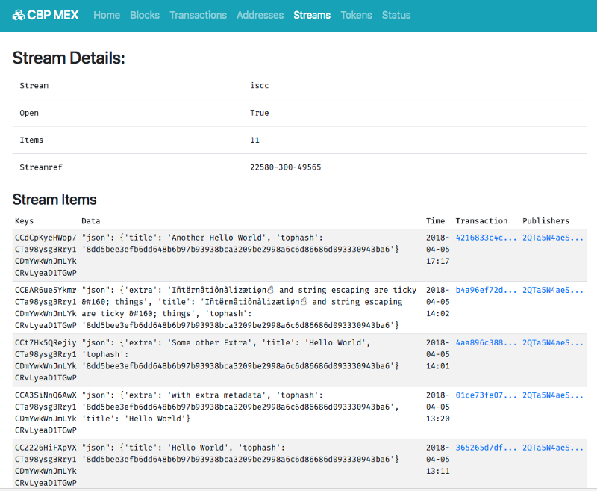The image size is (597, 491).
Task: Select the stream name value iscc
Action: tap(259, 85)
